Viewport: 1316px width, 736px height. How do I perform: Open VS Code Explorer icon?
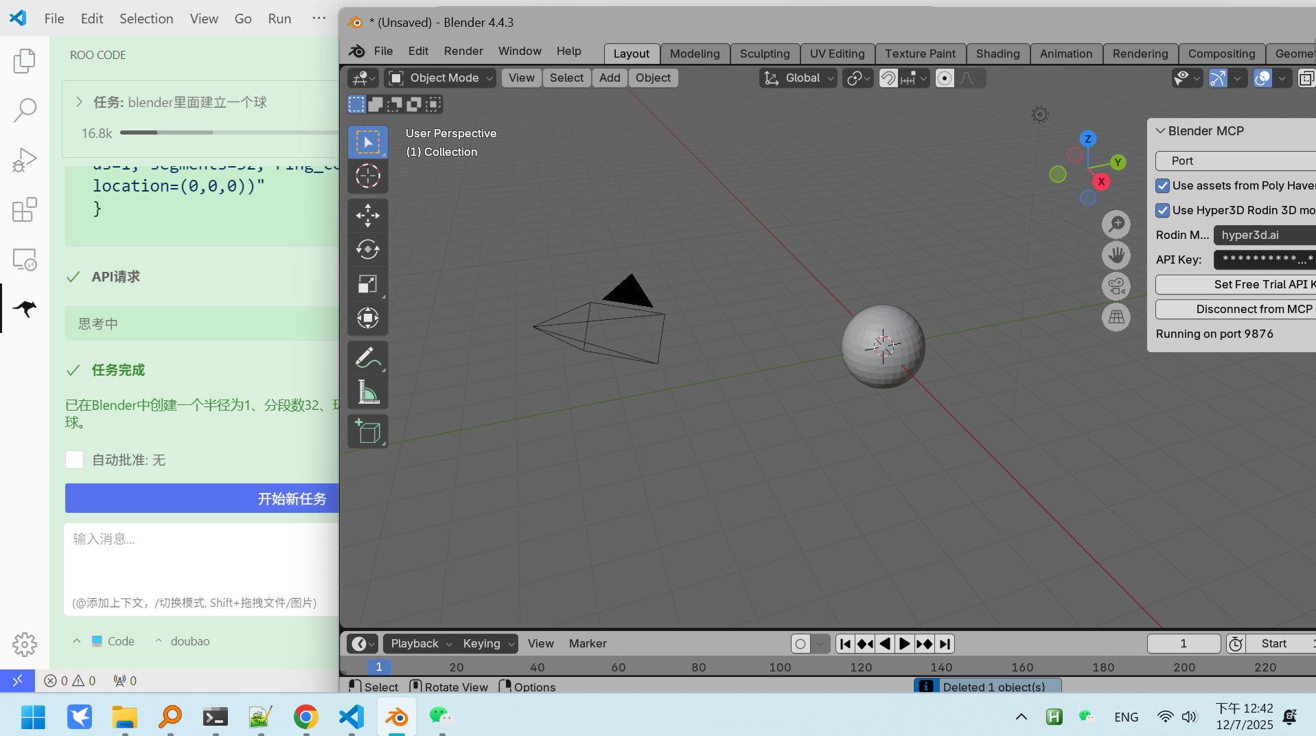pos(25,60)
